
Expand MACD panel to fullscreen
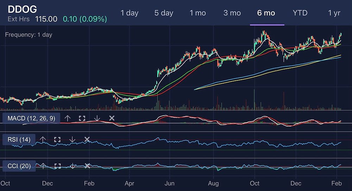point(82,118)
